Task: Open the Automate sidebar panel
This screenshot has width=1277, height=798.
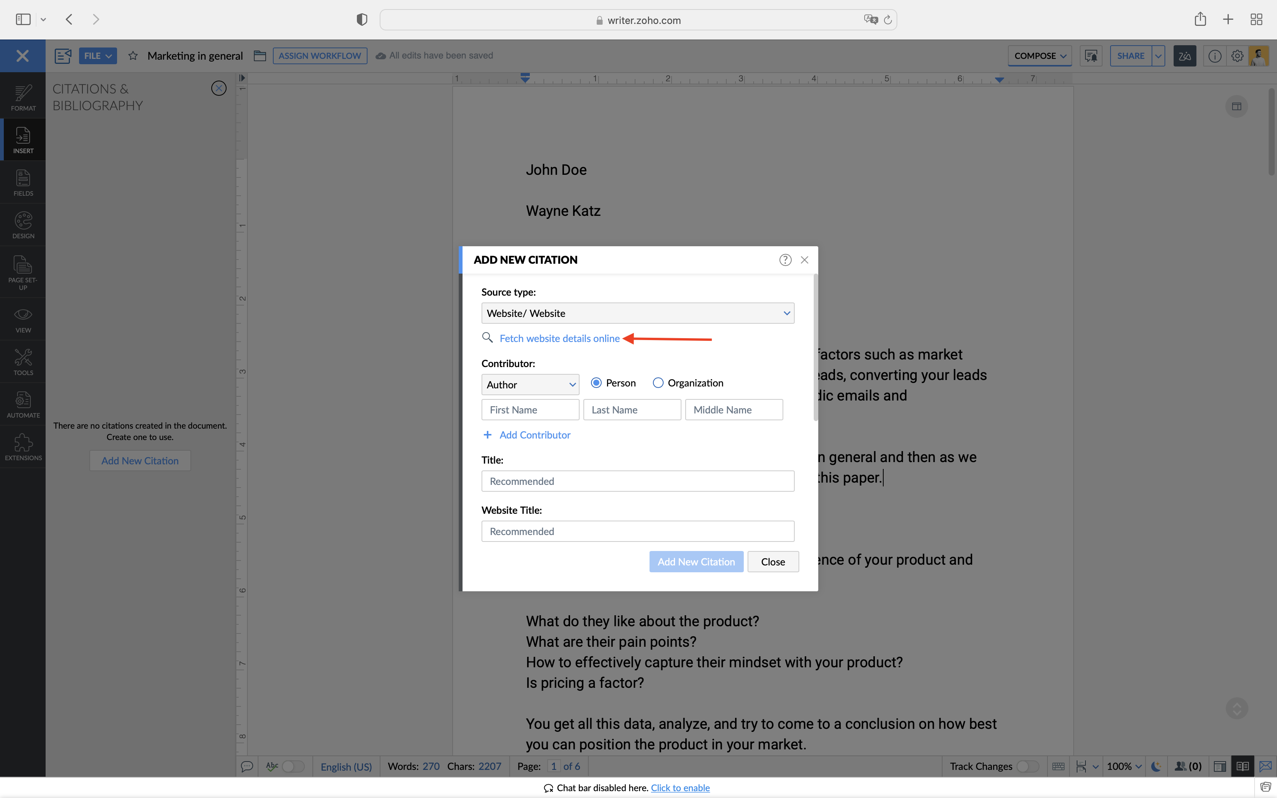Action: [x=23, y=404]
